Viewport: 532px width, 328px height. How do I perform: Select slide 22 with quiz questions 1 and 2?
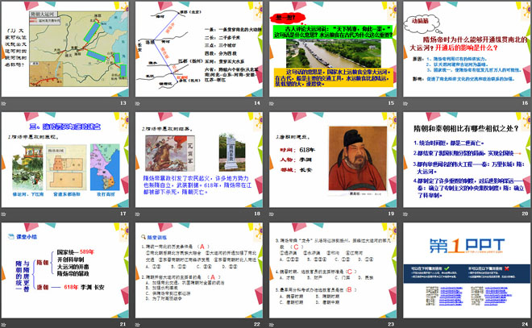199,270
